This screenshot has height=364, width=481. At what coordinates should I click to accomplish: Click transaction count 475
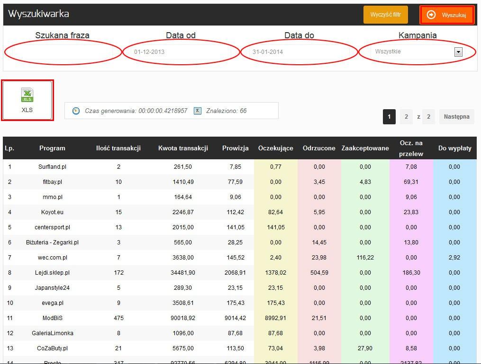tap(118, 318)
